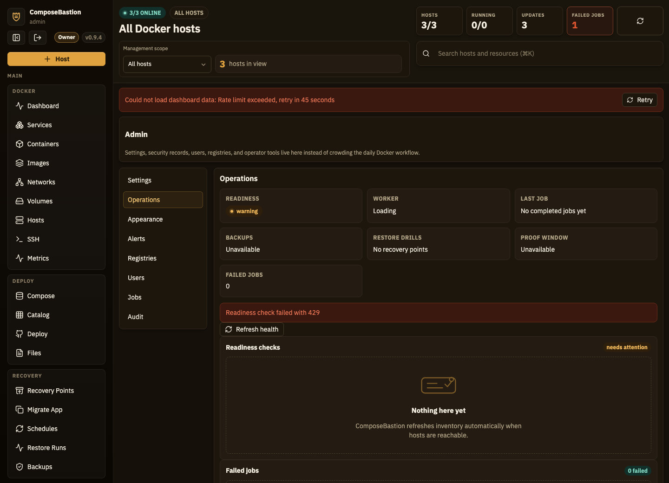Click the empty-state checklist card icon
Image resolution: width=669 pixels, height=483 pixels.
pyautogui.click(x=439, y=385)
